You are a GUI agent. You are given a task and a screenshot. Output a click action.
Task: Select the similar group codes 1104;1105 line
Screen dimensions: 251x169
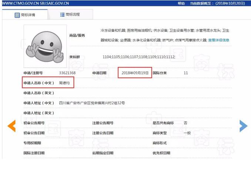pos(139,57)
